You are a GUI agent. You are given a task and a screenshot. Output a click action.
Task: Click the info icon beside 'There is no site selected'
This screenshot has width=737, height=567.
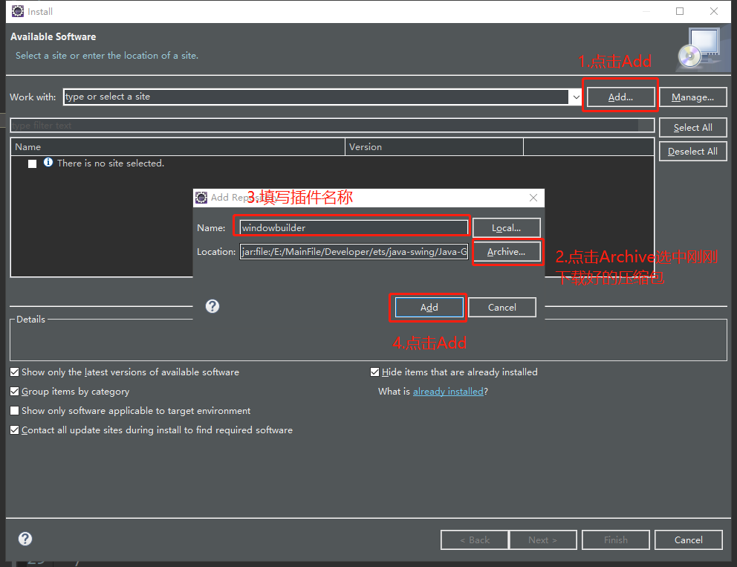coord(48,162)
